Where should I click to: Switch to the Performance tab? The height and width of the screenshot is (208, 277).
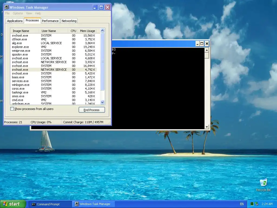tap(50, 21)
